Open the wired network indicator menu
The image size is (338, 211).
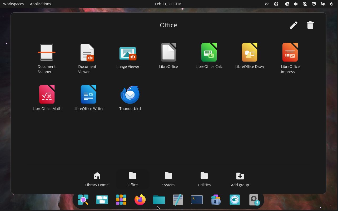point(314,4)
